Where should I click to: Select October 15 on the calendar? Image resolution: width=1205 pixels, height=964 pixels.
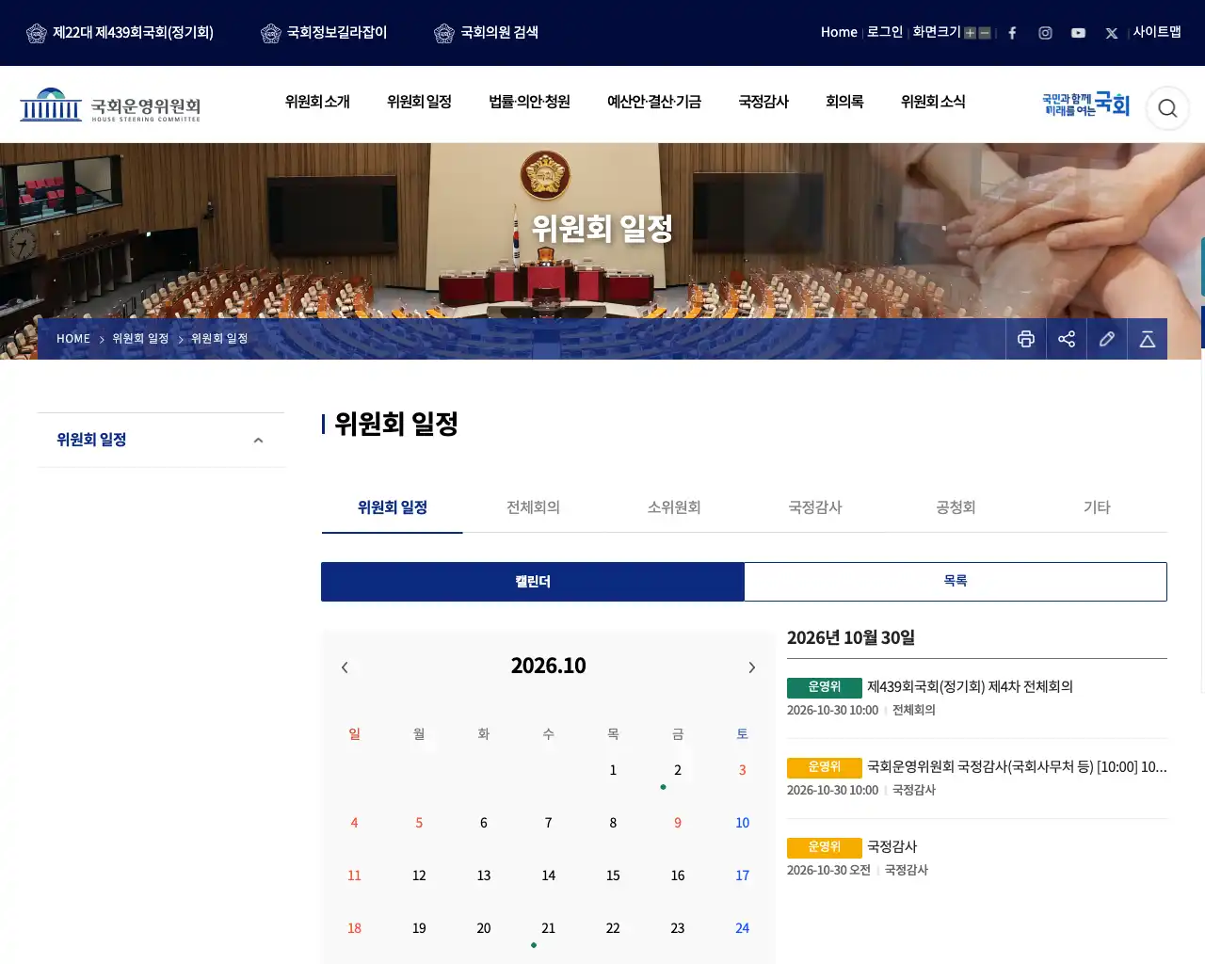pos(613,876)
